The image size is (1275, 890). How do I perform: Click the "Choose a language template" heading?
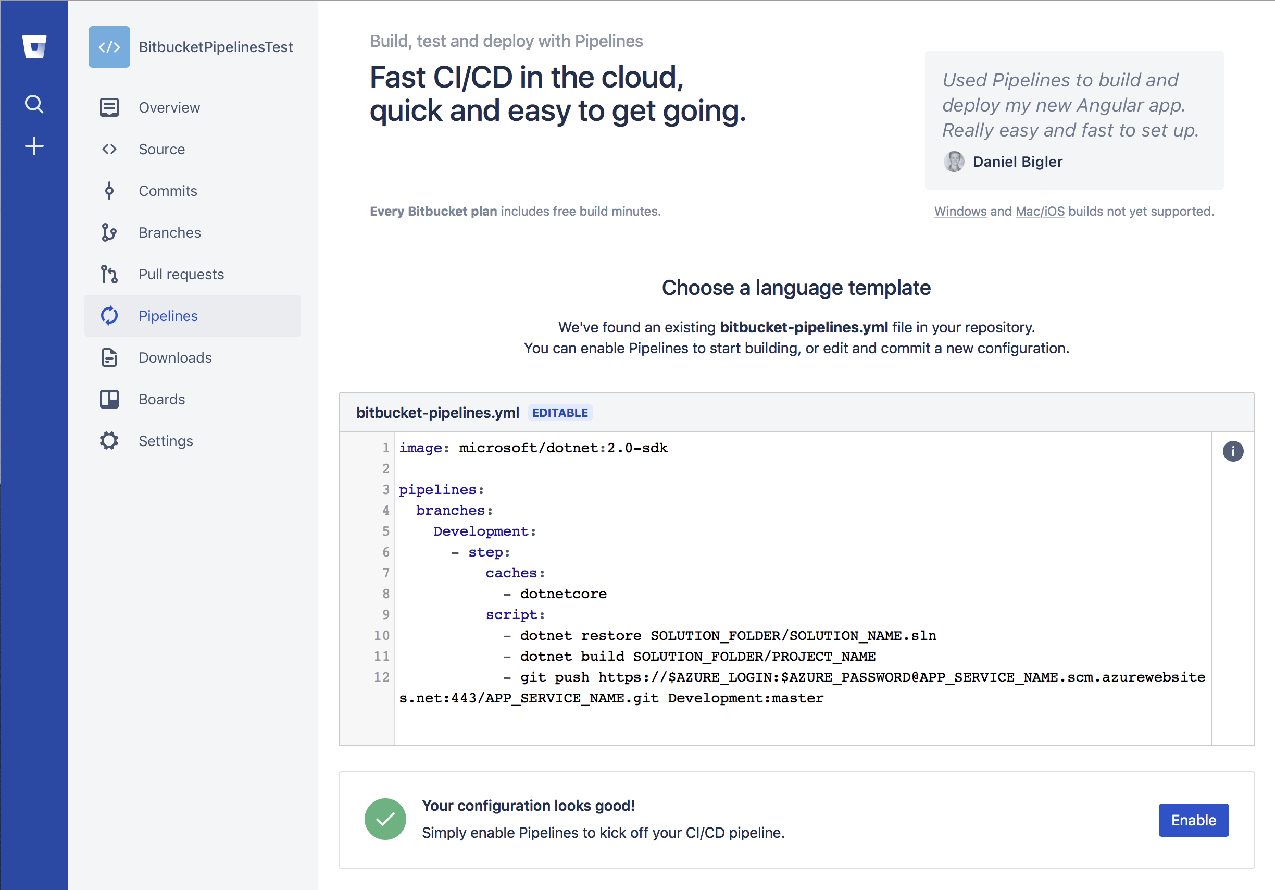(x=796, y=288)
